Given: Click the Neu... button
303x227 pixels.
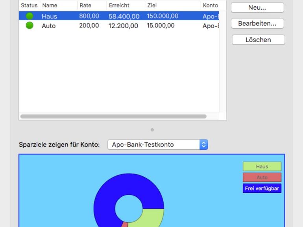Looking at the screenshot, I should (257, 7).
